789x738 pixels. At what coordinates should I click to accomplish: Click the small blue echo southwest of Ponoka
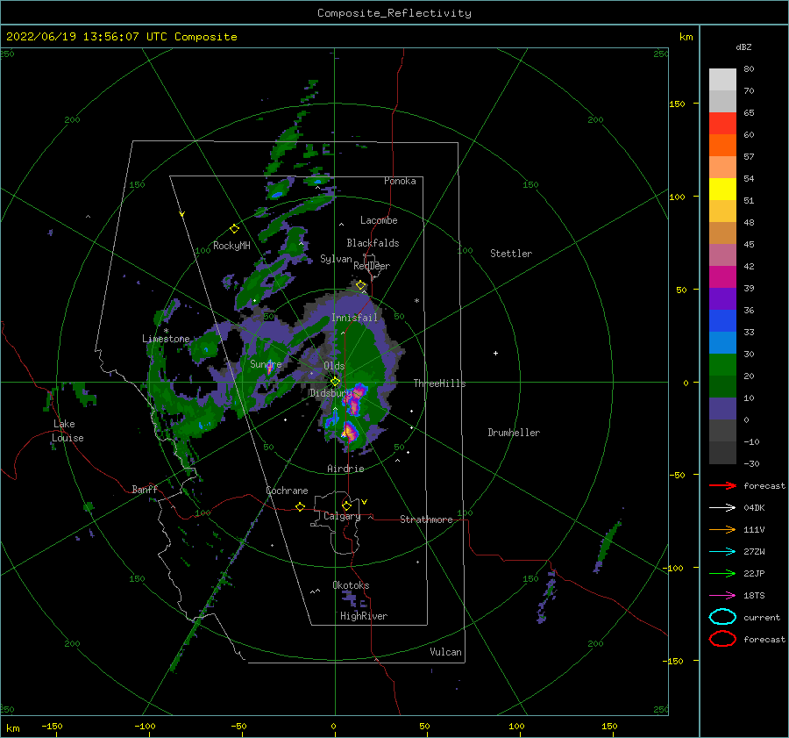pos(277,194)
